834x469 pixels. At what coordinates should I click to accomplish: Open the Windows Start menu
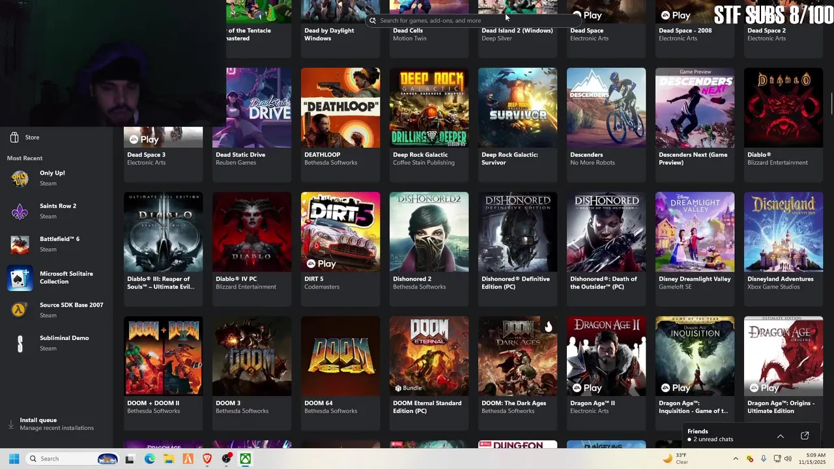pos(14,459)
